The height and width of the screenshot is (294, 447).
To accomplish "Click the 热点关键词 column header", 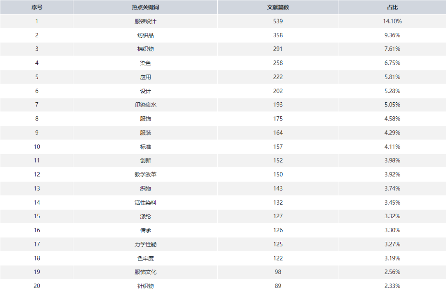I will pos(145,7).
